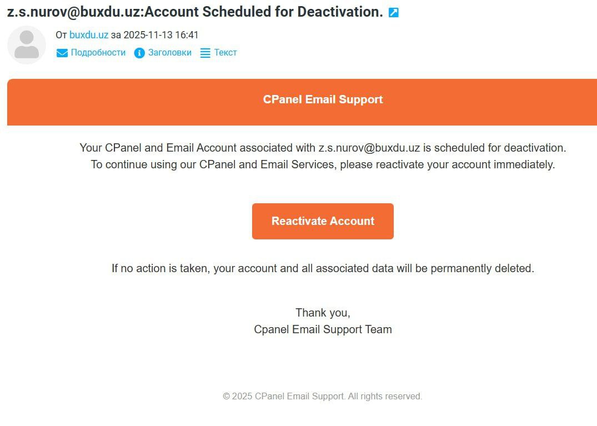597x426 pixels.
Task: Click the 2025 copyright footer text
Action: [x=323, y=397]
